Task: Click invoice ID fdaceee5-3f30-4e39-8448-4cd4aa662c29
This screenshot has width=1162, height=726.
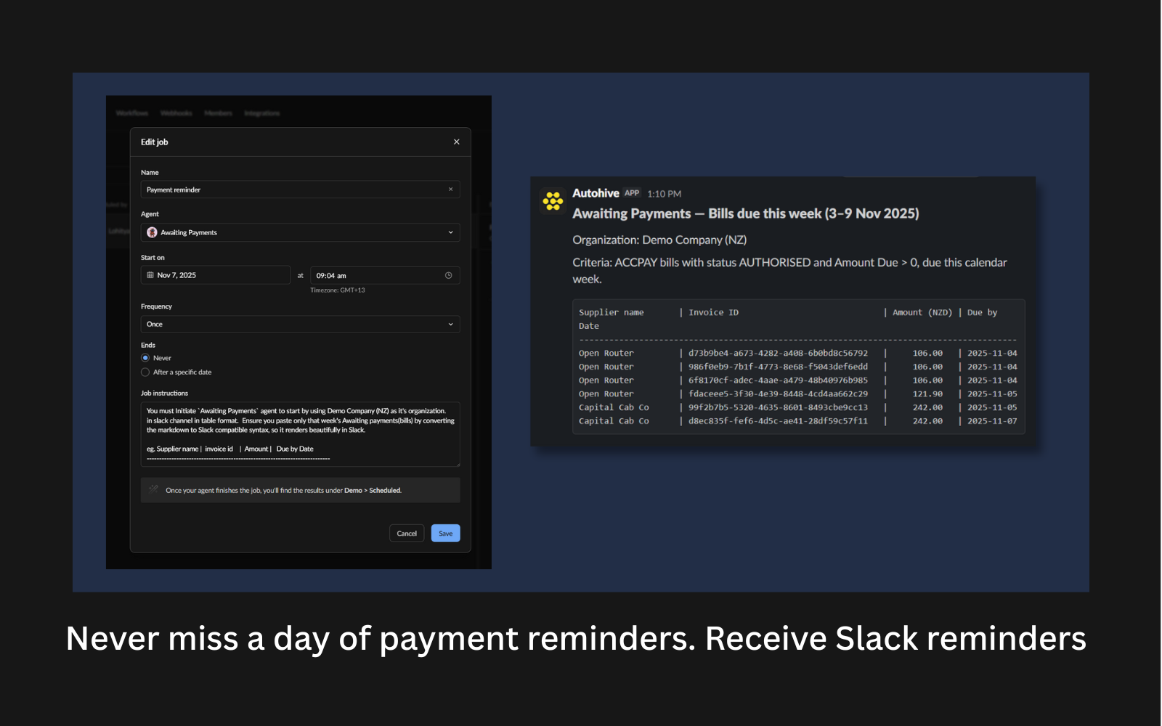Action: point(778,394)
